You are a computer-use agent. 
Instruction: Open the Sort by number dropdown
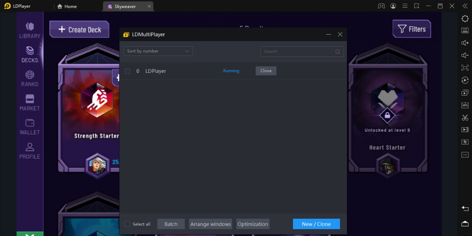click(158, 51)
